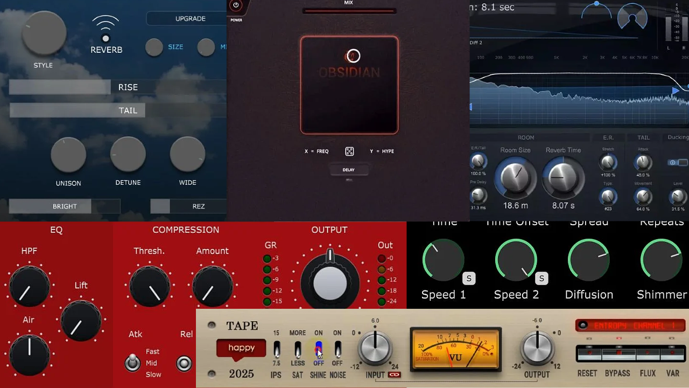Click the chain-link icon beside INPUT on TAPE
The image size is (689, 388).
[x=393, y=375]
